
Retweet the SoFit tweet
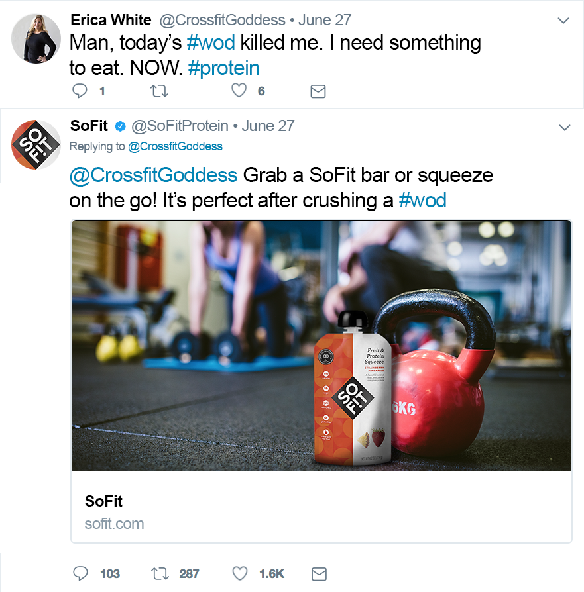coord(160,573)
